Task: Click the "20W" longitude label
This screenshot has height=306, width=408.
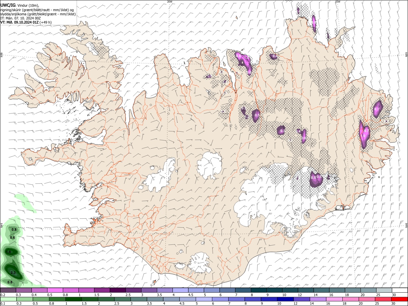Action: 170,2
